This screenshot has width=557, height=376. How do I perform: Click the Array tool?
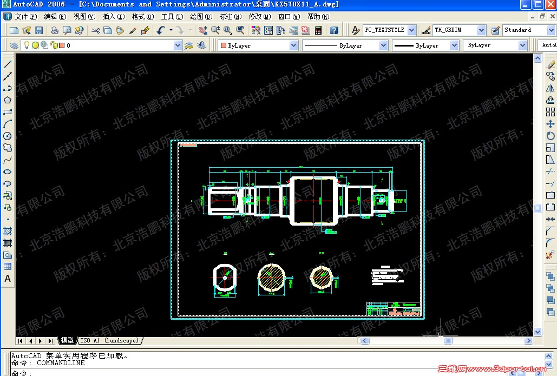[x=551, y=112]
